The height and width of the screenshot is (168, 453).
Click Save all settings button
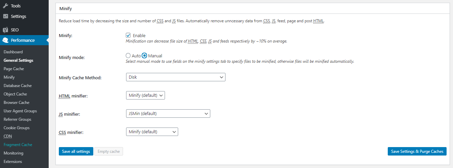tap(76, 151)
